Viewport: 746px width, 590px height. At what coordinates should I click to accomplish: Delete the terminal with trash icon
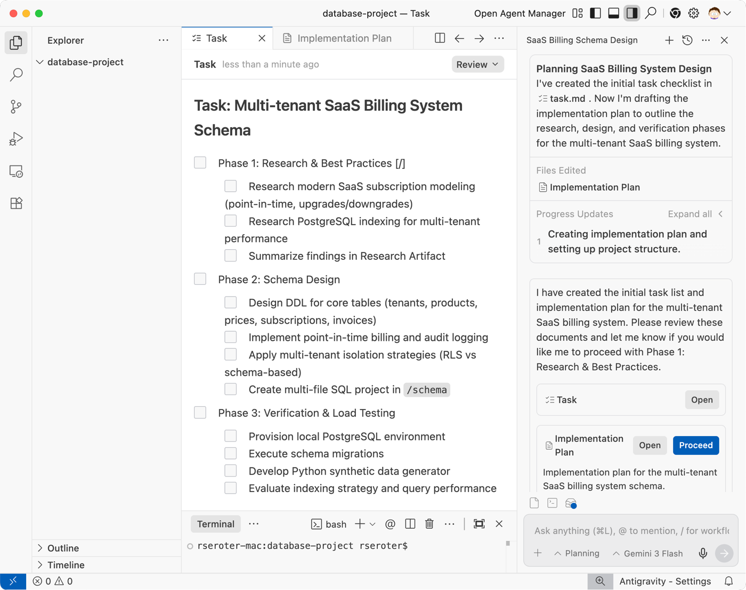click(x=429, y=524)
